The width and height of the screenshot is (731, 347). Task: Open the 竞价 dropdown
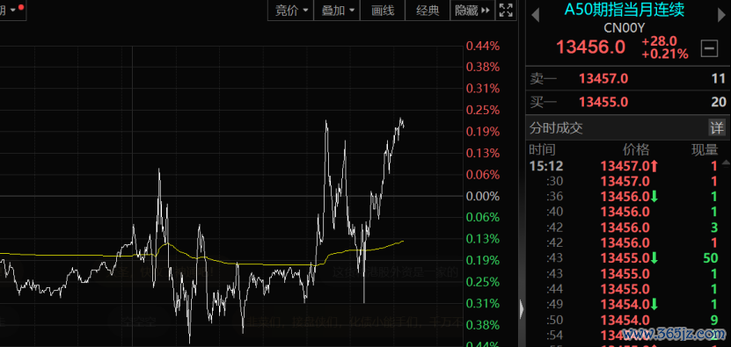(x=290, y=11)
